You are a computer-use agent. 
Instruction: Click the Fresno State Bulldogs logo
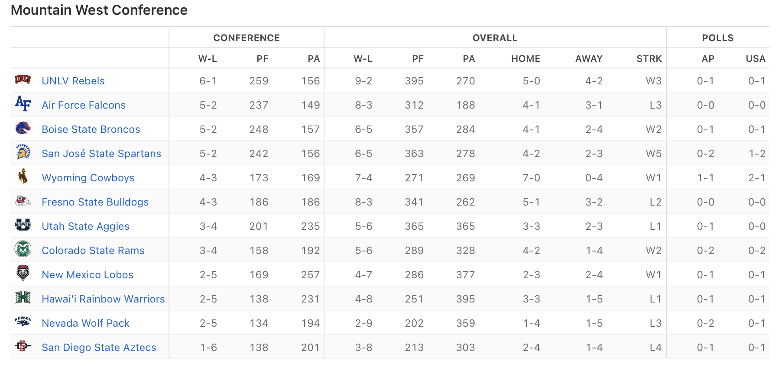[23, 200]
